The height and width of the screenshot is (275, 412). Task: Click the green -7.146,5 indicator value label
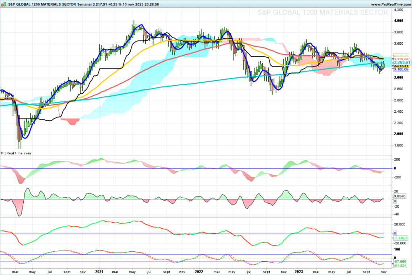pyautogui.click(x=401, y=238)
